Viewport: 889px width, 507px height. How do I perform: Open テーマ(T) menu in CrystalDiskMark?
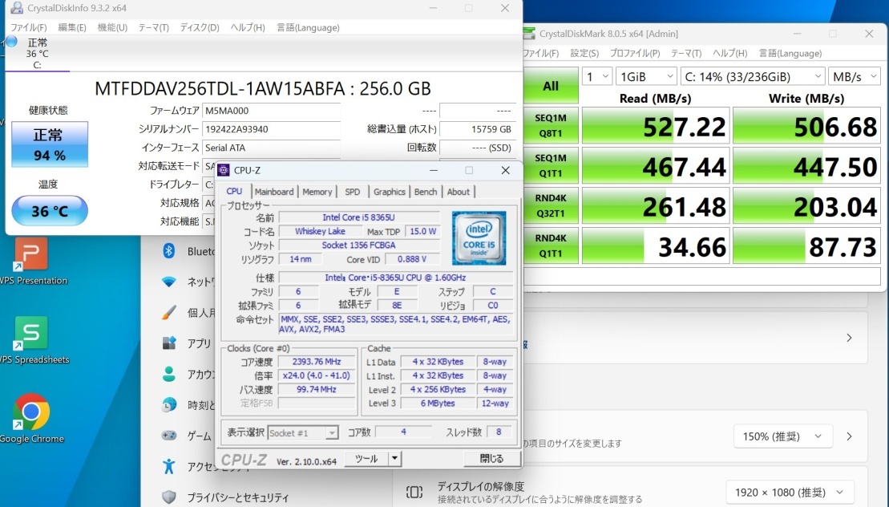click(686, 53)
